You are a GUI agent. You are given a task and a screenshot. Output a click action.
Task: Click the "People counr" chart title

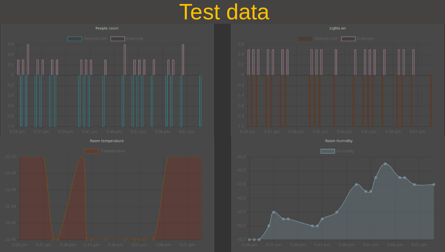pyautogui.click(x=107, y=28)
